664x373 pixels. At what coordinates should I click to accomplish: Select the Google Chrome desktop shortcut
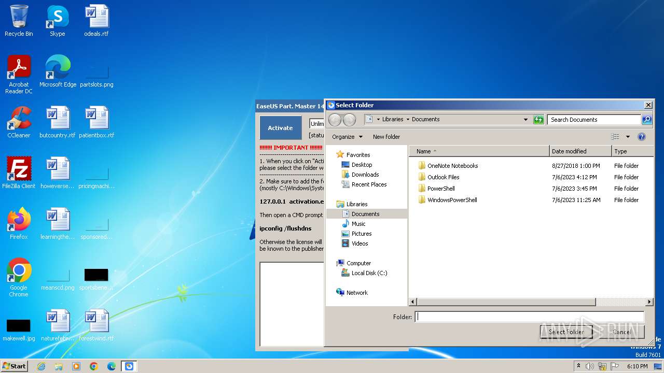pos(19,278)
